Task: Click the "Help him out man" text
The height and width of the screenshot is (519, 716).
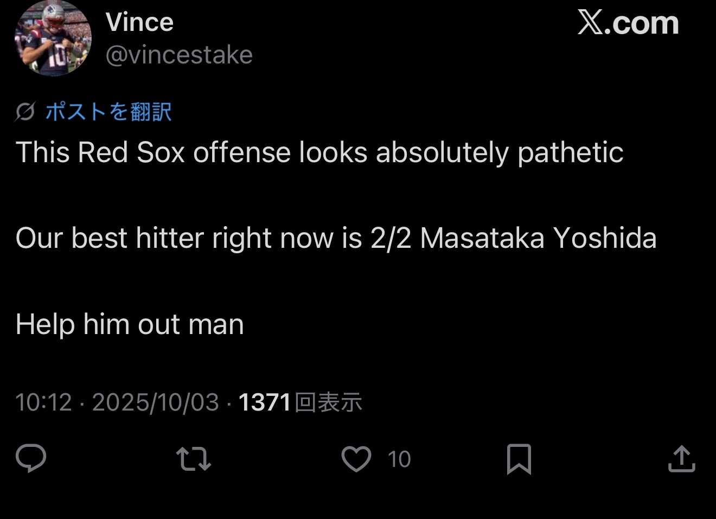Action: click(130, 324)
